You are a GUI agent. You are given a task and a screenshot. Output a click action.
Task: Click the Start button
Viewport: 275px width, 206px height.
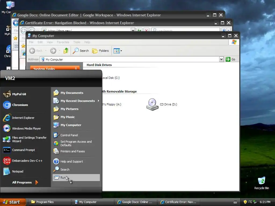pos(13,202)
